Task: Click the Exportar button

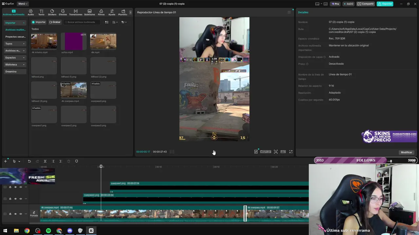Action: click(385, 4)
